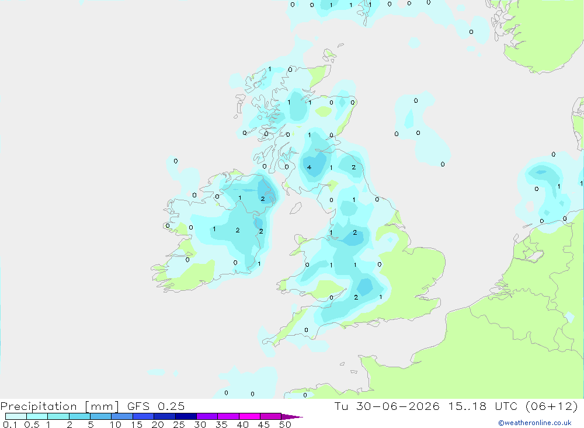
Task: Click the '15' legend scale label
Action: pos(137,424)
